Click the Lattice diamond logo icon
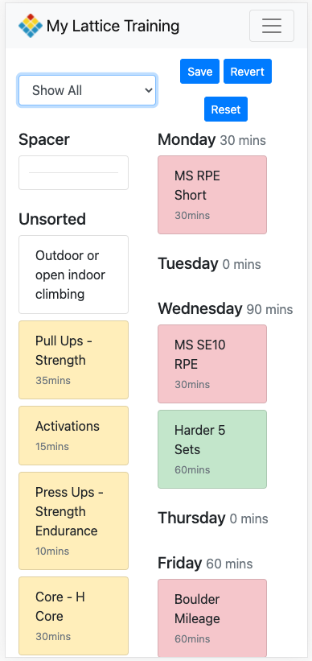Image resolution: width=312 pixels, height=661 pixels. pyautogui.click(x=31, y=26)
